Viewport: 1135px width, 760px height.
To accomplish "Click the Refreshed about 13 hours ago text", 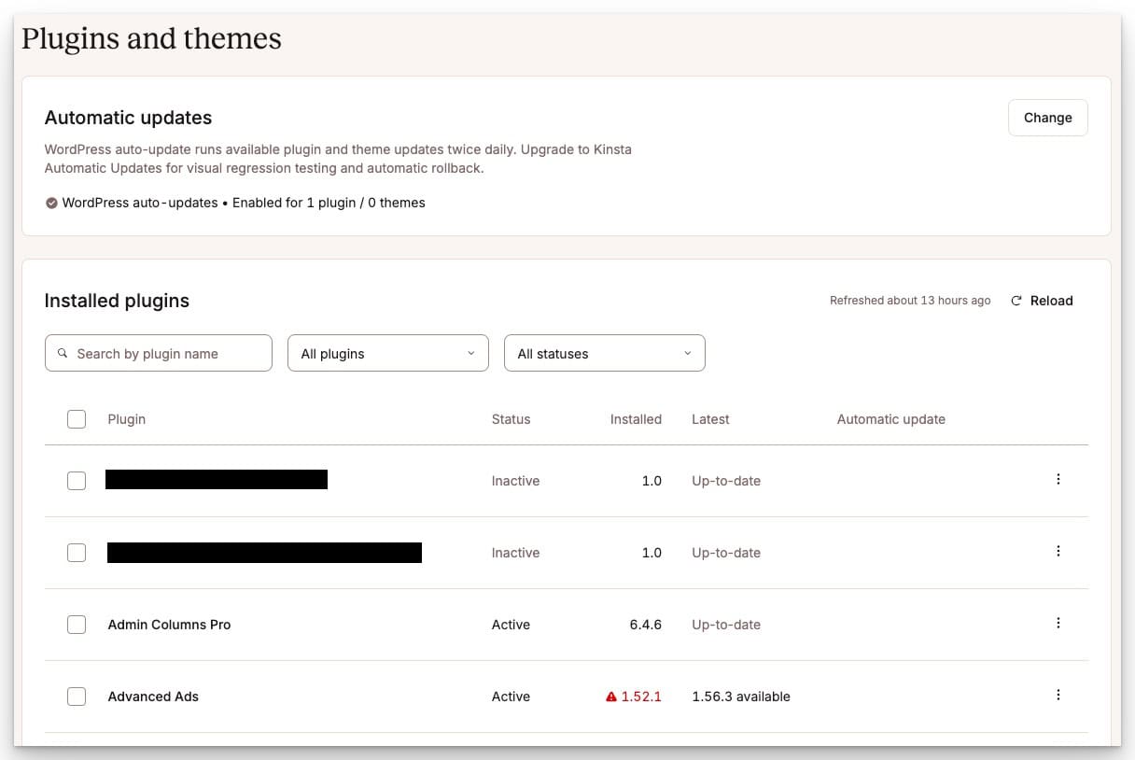I will click(x=910, y=301).
